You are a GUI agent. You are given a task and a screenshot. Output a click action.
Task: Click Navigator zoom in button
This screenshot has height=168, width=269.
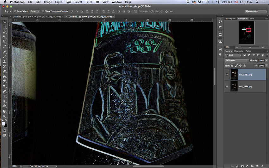click(263, 47)
